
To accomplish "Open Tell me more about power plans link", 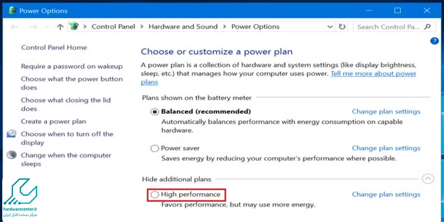I will (x=279, y=78).
